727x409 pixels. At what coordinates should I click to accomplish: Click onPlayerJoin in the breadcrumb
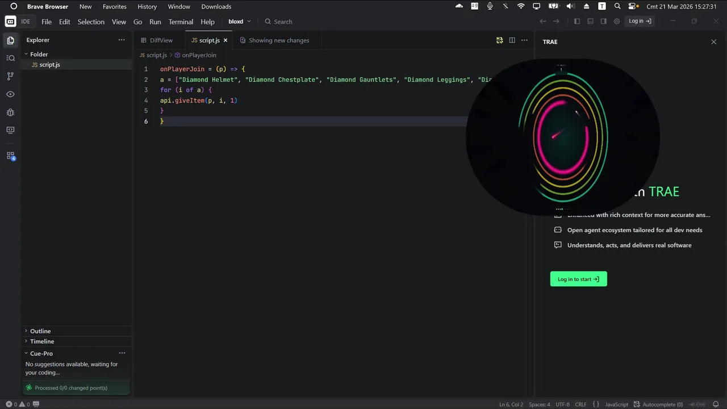pyautogui.click(x=199, y=55)
